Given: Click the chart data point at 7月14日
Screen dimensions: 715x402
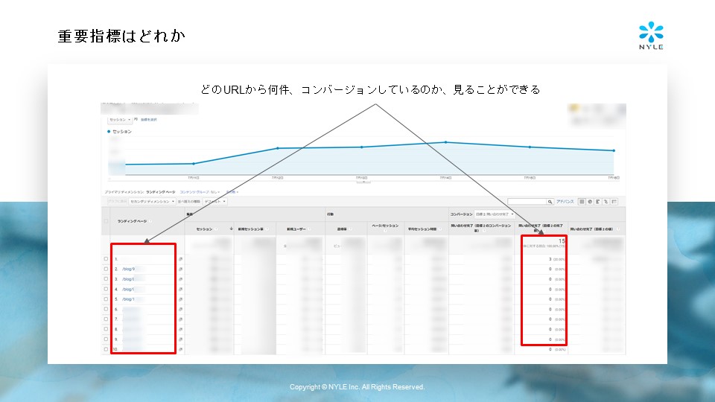Looking at the screenshot, I should 445,142.
